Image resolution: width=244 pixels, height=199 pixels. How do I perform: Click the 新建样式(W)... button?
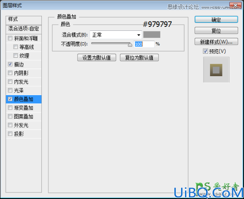tap(216, 41)
